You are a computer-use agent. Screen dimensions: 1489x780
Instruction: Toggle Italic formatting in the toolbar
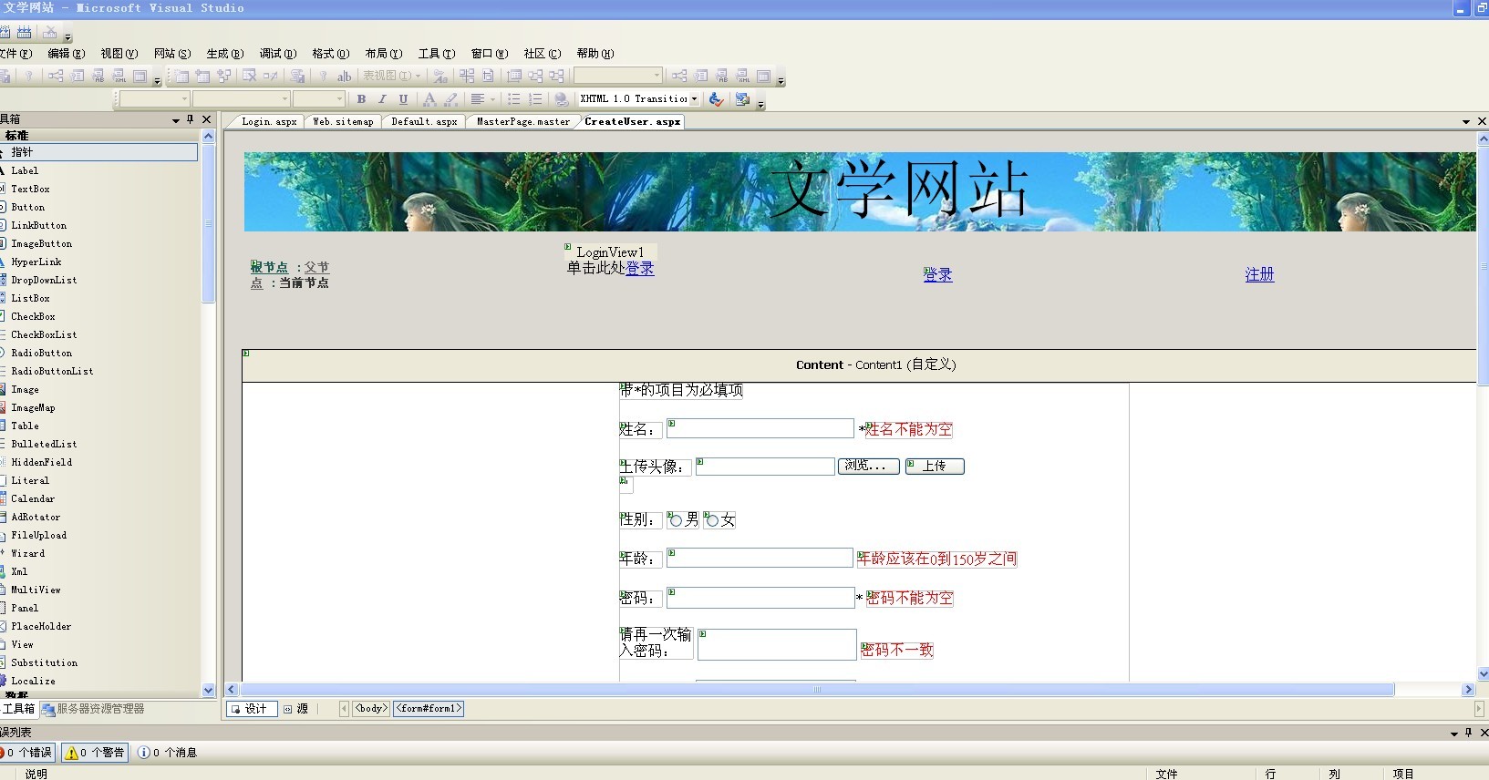[382, 99]
